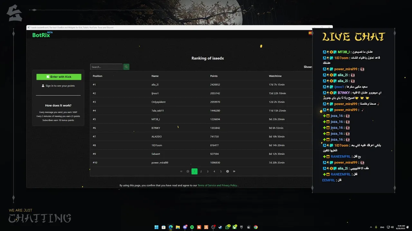Click the LIVE CHAT title
Screen dimensions: 412x231
353,37
